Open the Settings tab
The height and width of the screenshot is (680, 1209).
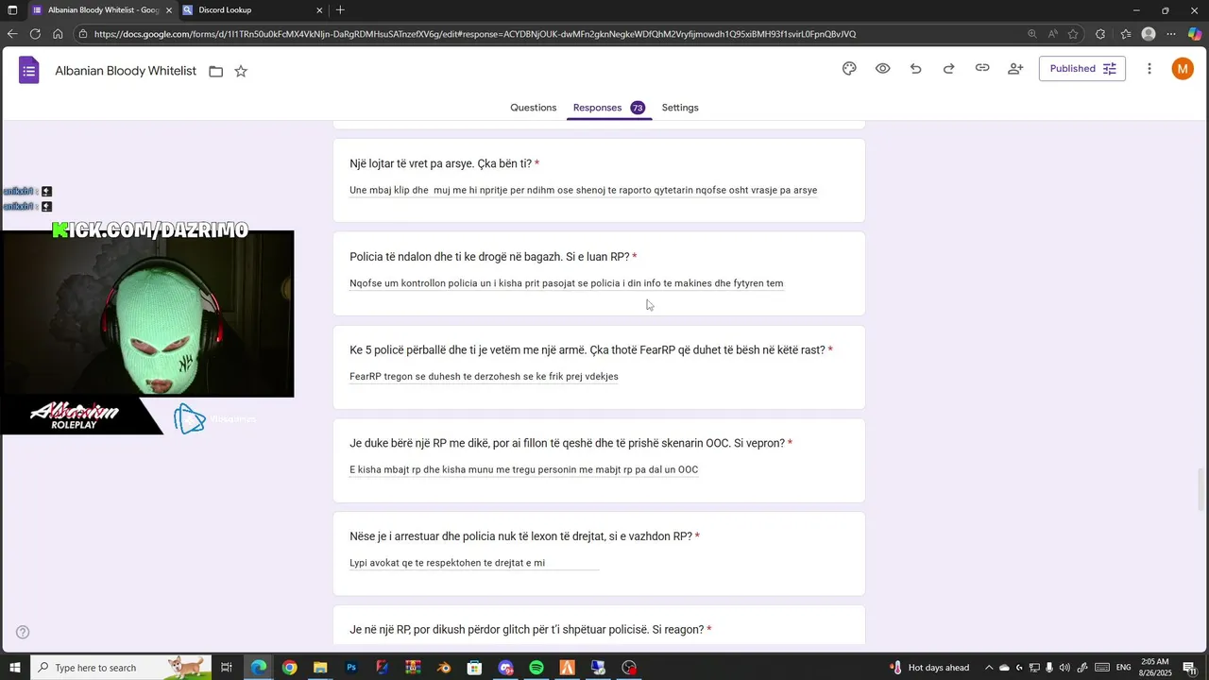click(x=680, y=108)
